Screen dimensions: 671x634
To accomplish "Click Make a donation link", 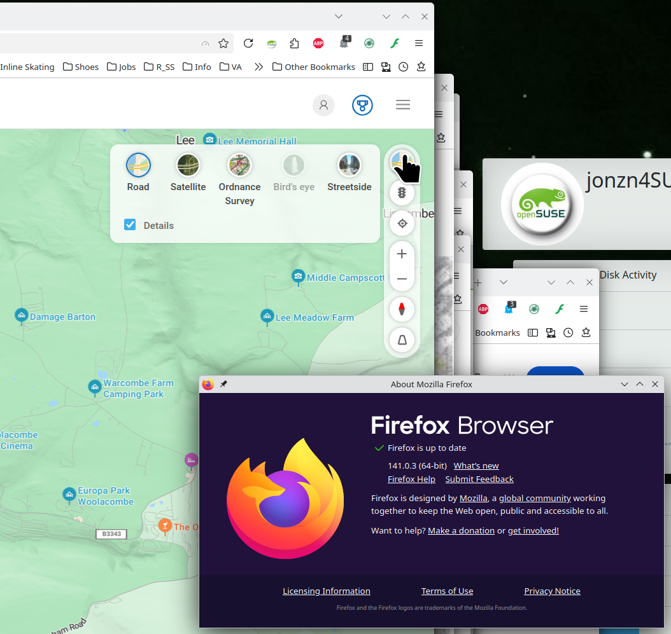I will pos(462,530).
